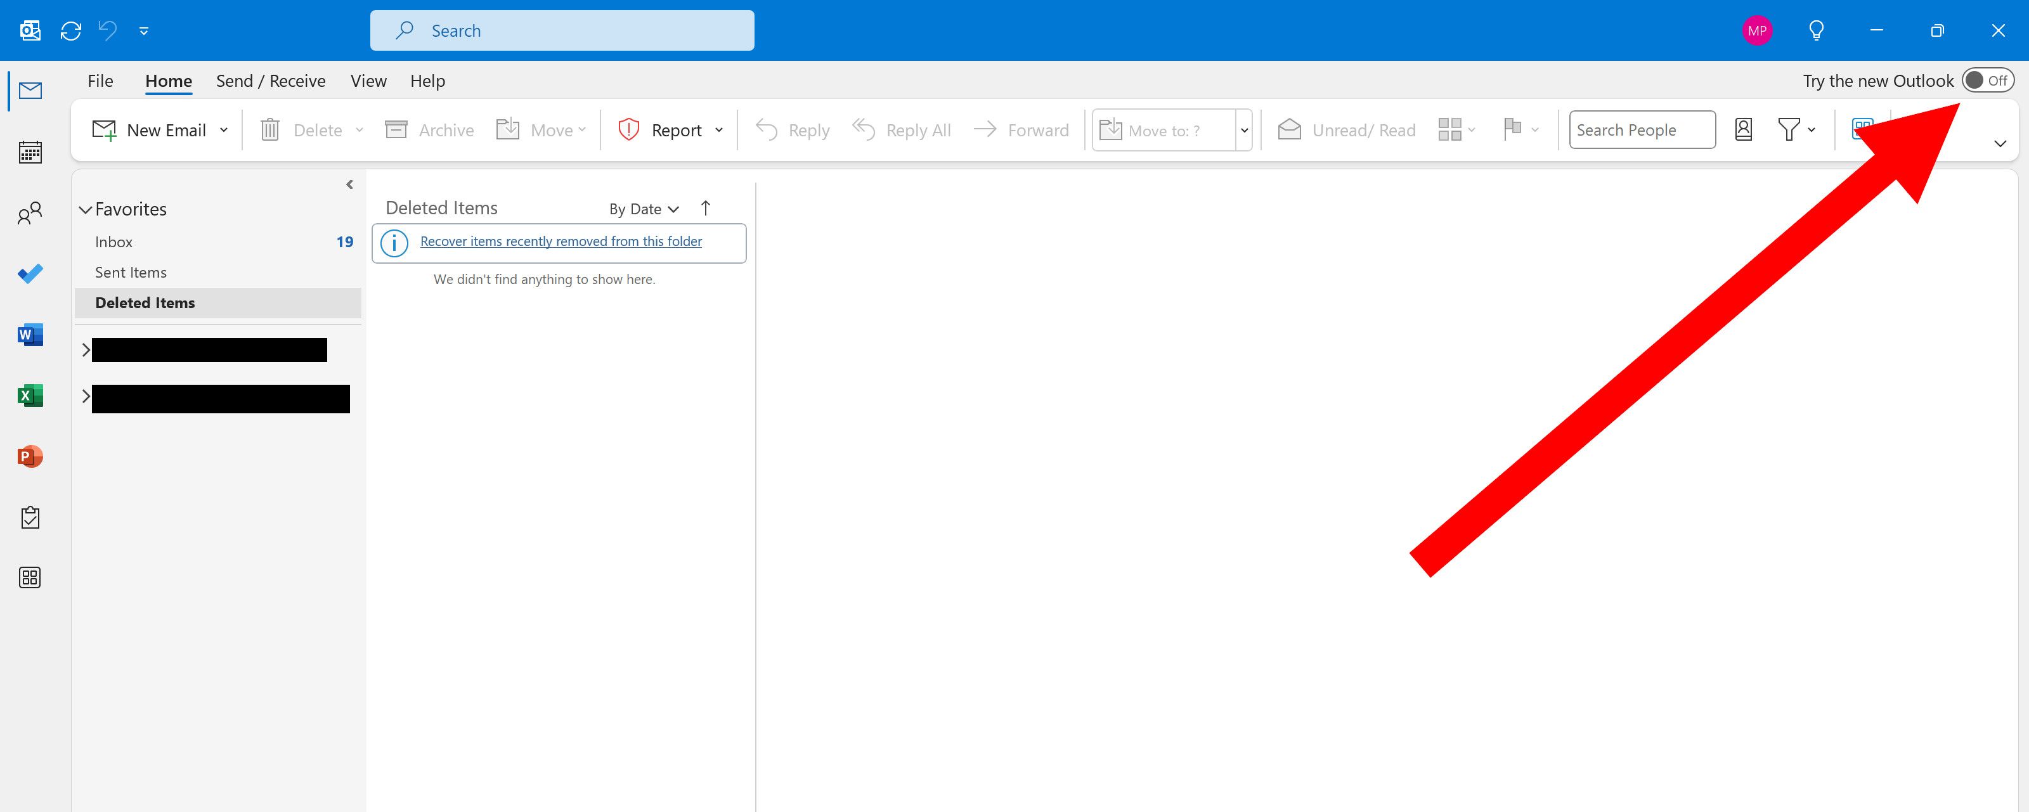Expand the Move to dropdown arrow

click(x=1240, y=128)
